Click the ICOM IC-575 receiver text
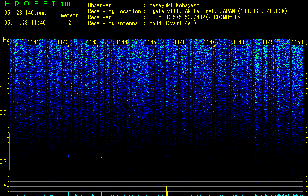Image resolution: width=308 pixels, height=196 pixels. [197, 17]
